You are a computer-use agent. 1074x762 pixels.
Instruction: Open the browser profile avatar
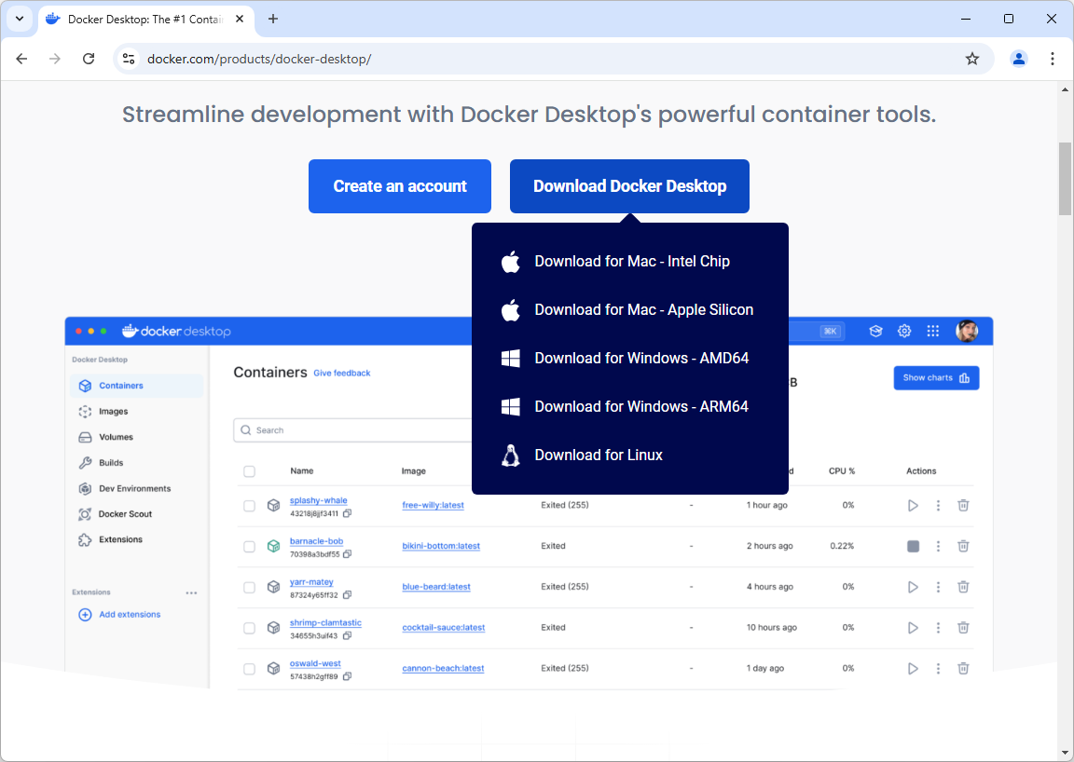pos(1018,59)
